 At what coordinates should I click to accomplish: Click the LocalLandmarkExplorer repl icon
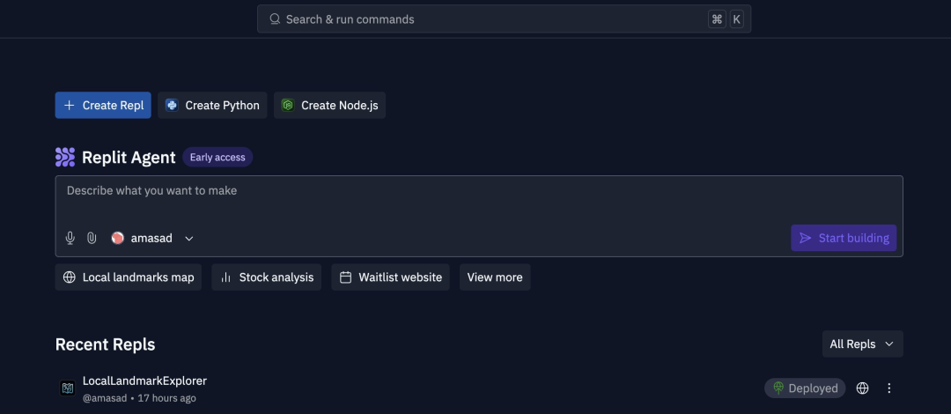[x=67, y=388]
